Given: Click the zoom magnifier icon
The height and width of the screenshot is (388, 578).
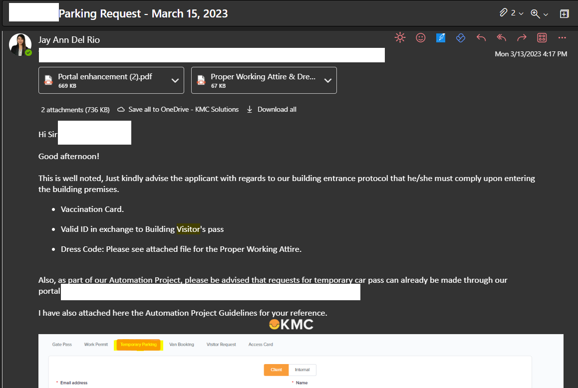Looking at the screenshot, I should [x=535, y=14].
